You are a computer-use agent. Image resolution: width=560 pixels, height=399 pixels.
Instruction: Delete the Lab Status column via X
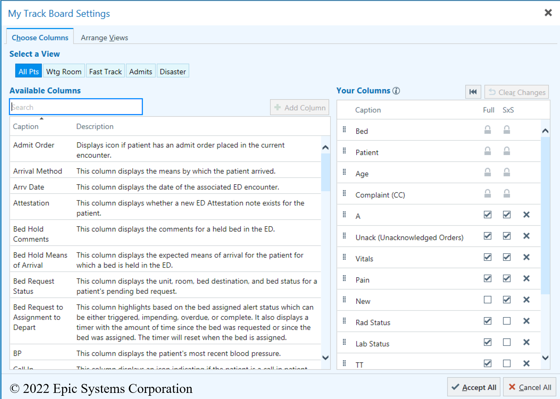[x=526, y=342]
